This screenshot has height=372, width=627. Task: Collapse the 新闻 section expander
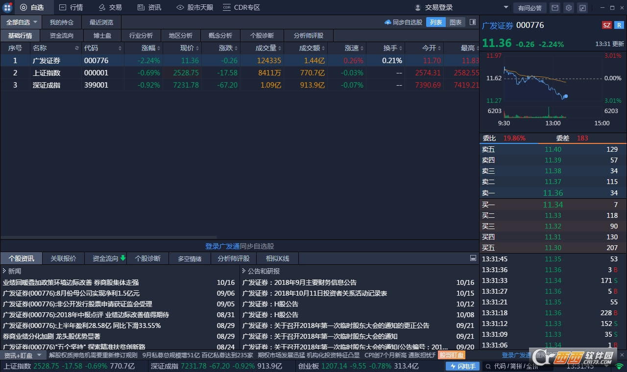[x=4, y=271]
